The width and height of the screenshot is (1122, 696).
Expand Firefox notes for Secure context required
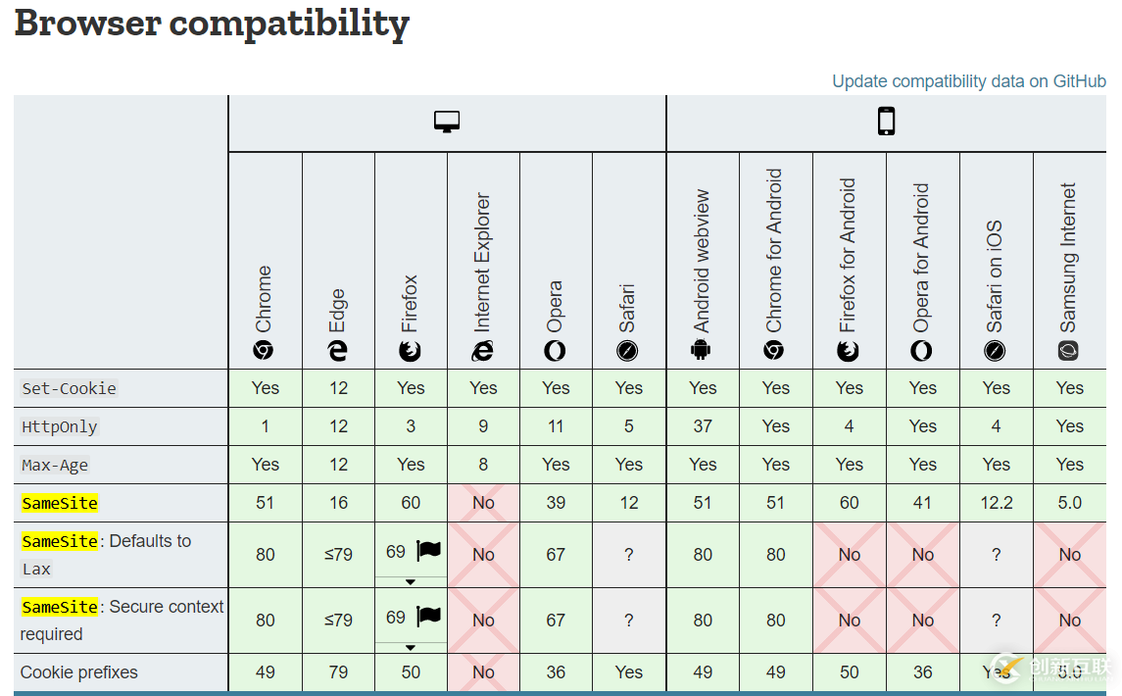click(x=411, y=647)
